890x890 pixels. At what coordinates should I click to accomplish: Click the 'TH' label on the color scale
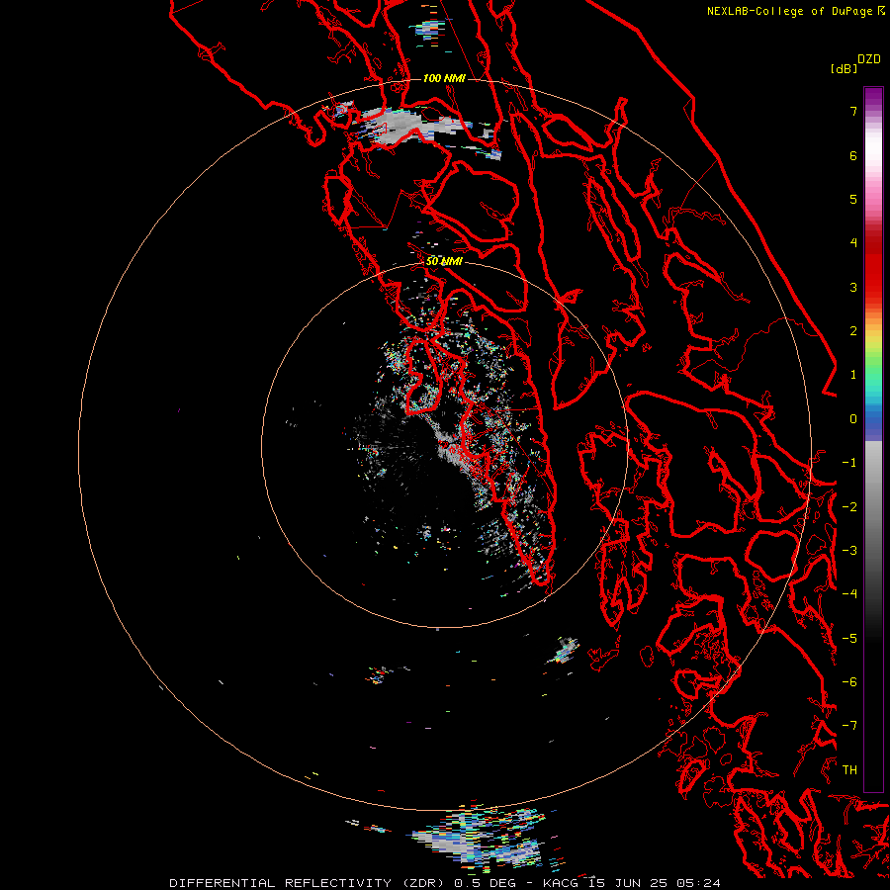[849, 769]
